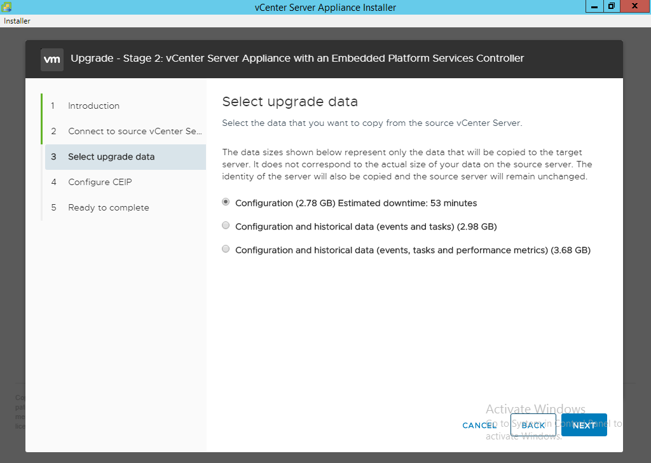Image resolution: width=651 pixels, height=463 pixels.
Task: Select Configuration and historical data (2.98 GB) radio
Action: point(226,226)
